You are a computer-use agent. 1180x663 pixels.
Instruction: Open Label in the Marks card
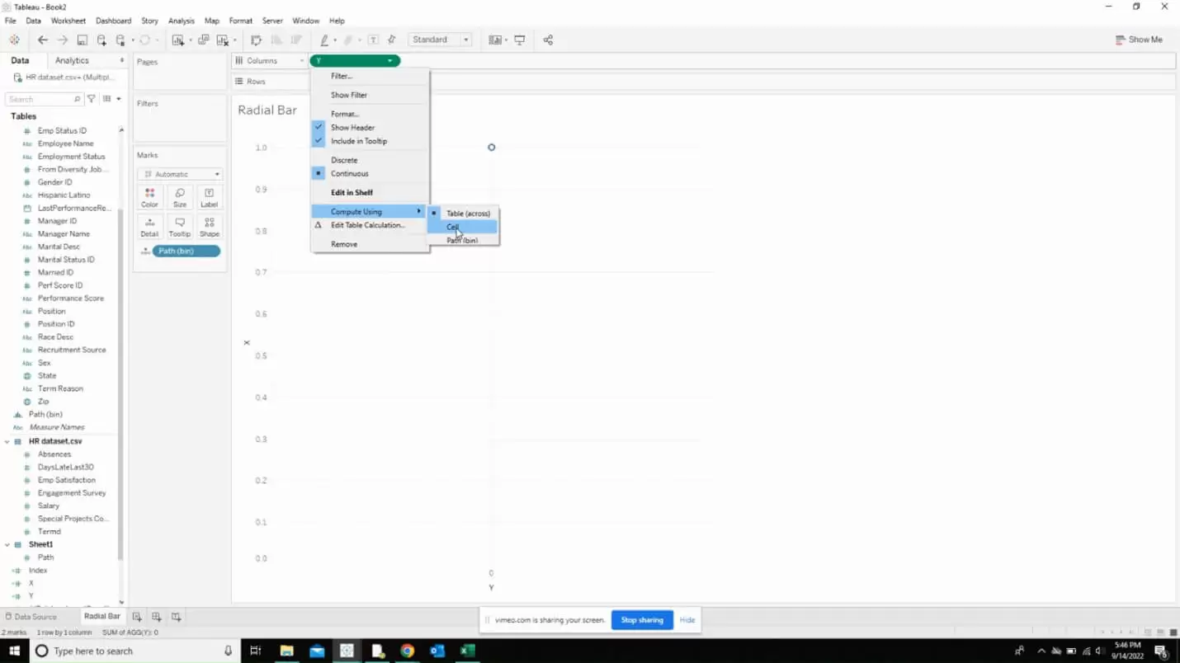210,198
